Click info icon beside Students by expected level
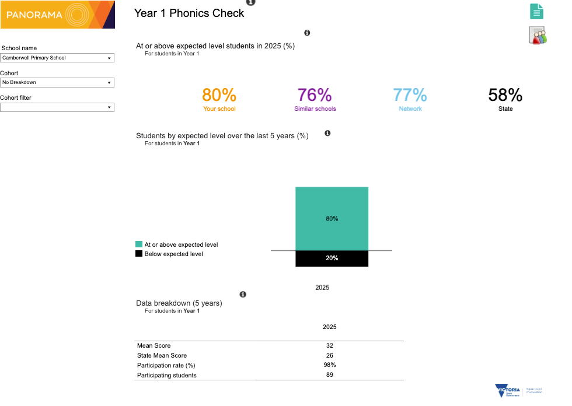572x406 pixels. [327, 133]
